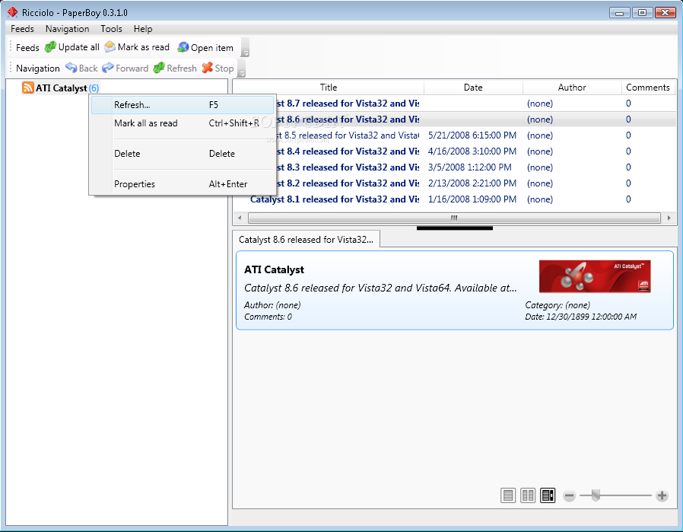Click the Open item toolbar button

(x=205, y=47)
